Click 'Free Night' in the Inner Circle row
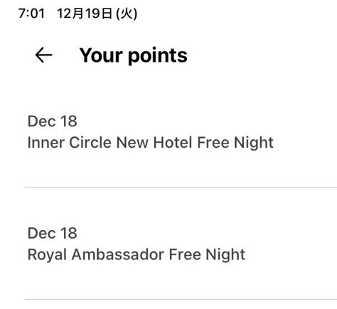 [235, 143]
